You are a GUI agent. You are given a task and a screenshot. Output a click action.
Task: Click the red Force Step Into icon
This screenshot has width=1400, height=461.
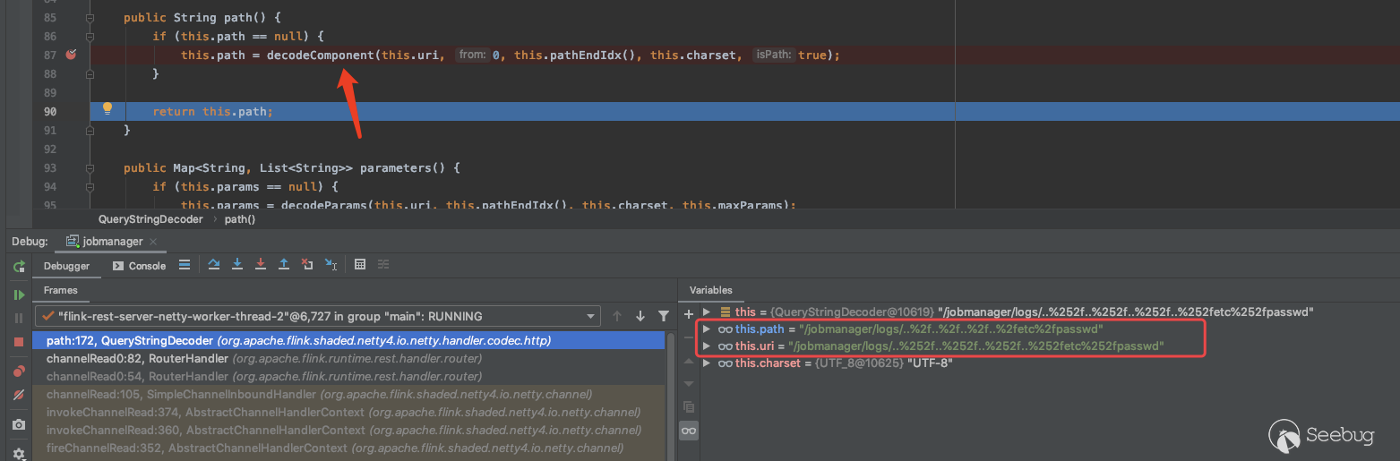[261, 265]
